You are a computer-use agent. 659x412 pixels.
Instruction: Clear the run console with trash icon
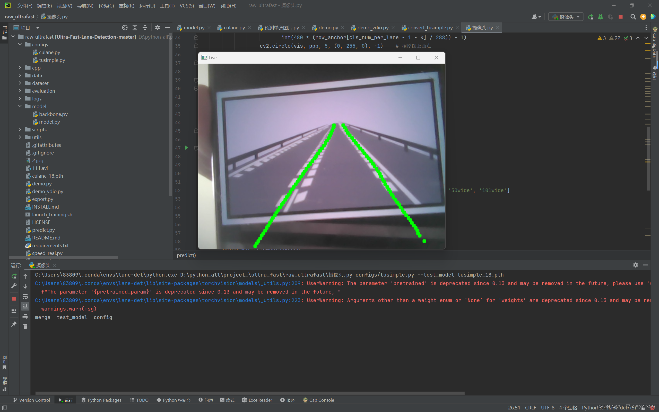[x=25, y=327]
